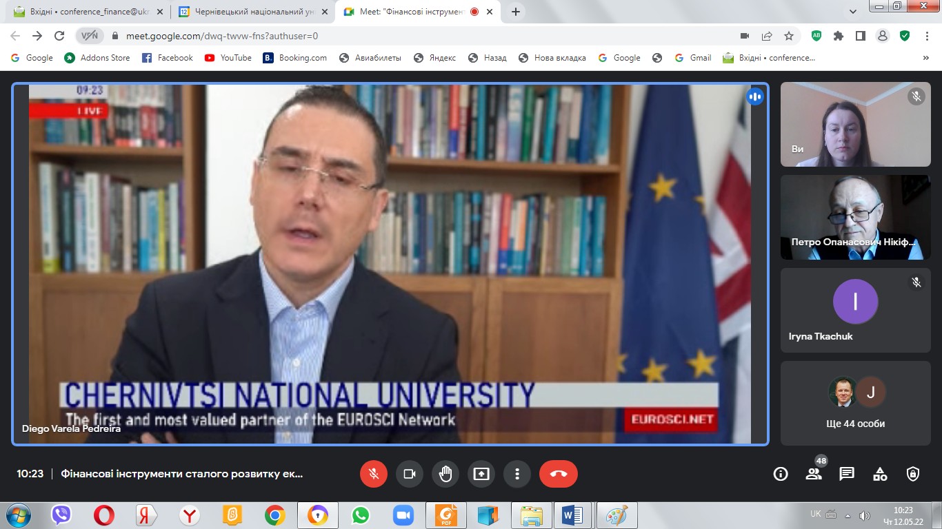942x529 pixels.
Task: Close the Чернівецький національний tab
Action: pyautogui.click(x=325, y=12)
